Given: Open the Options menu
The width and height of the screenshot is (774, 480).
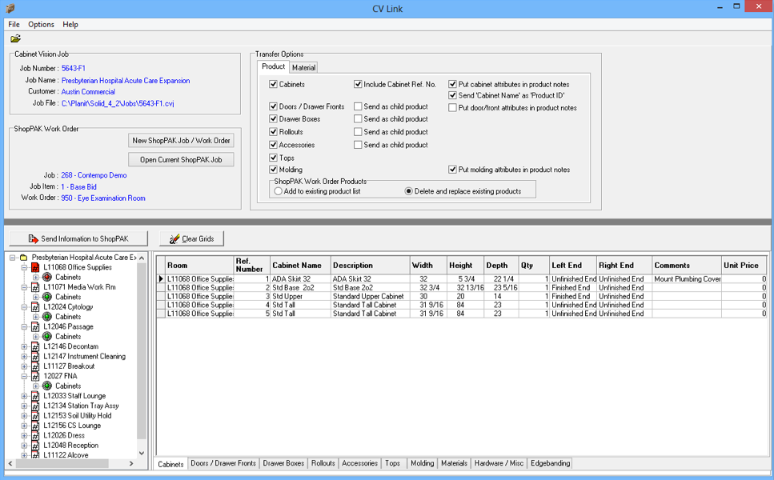Looking at the screenshot, I should click(41, 25).
